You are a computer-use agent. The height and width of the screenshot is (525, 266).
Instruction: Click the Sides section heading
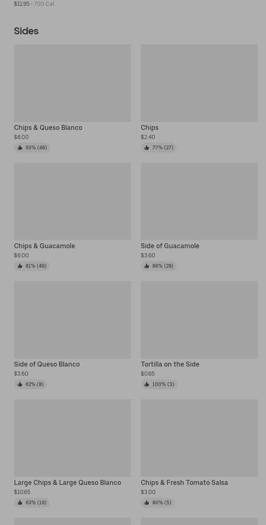point(26,31)
